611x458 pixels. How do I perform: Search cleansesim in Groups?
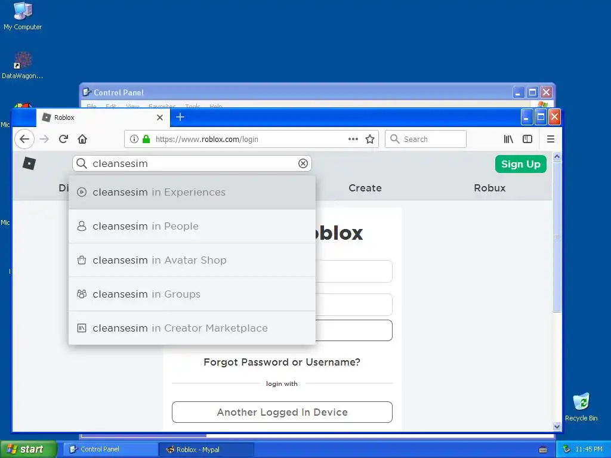click(x=192, y=294)
